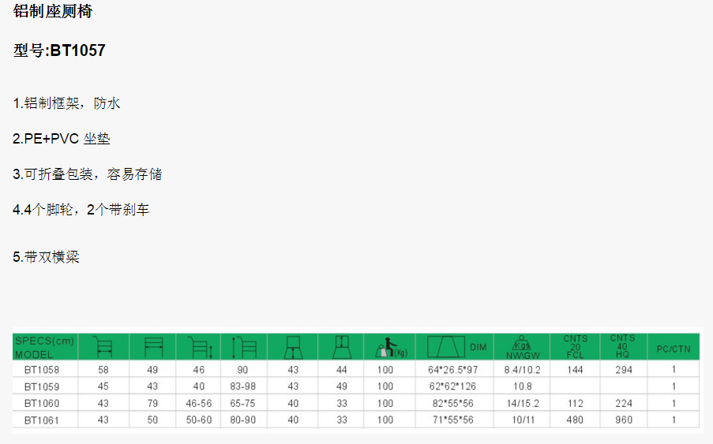Click the 44 cell in BT1058 row

341,370
